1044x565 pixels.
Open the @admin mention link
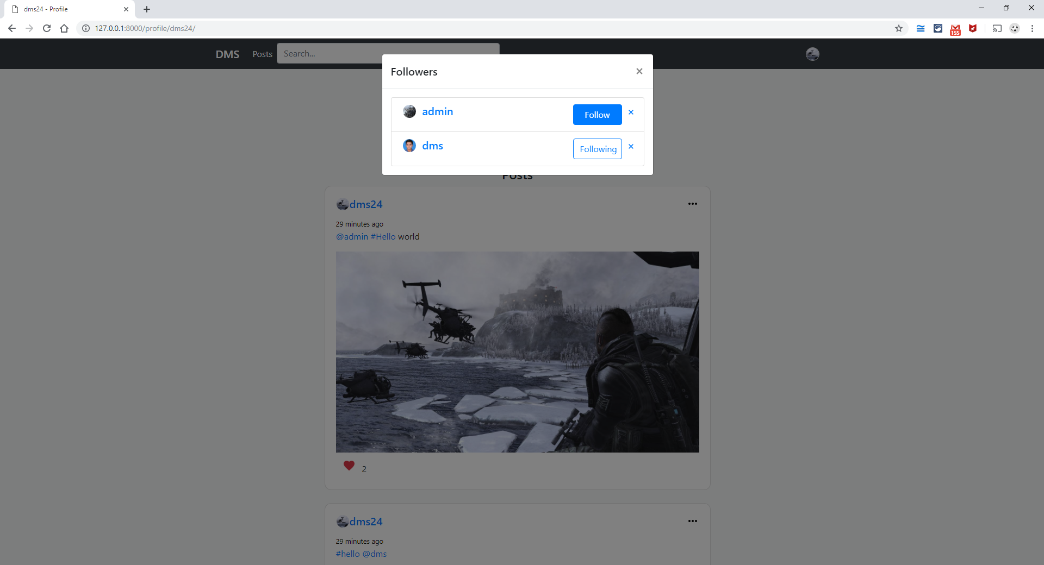tap(352, 237)
